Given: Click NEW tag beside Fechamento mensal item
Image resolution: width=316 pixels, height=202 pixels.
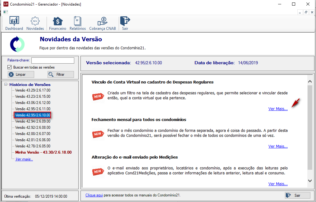Looking at the screenshot, I should point(98,134).
